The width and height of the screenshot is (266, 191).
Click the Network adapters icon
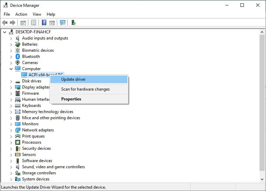pos(18,130)
